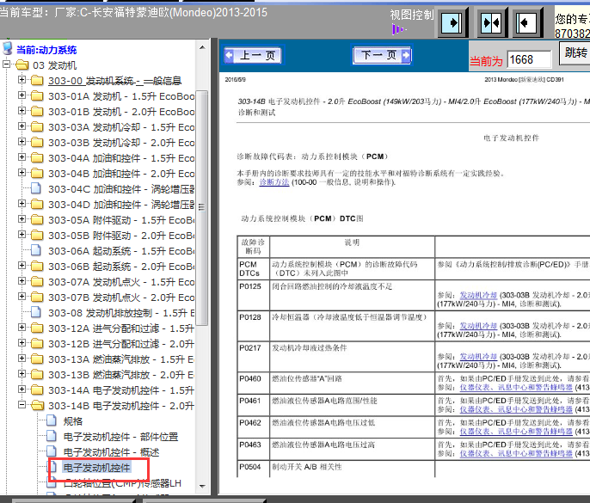590x503 pixels.
Task: Click document icon of 303-04C 加油和控件
Action: pyautogui.click(x=36, y=187)
